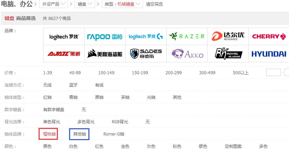Select the Logitech 罗技 brand logo
The width and height of the screenshot is (289, 151).
point(64,36)
